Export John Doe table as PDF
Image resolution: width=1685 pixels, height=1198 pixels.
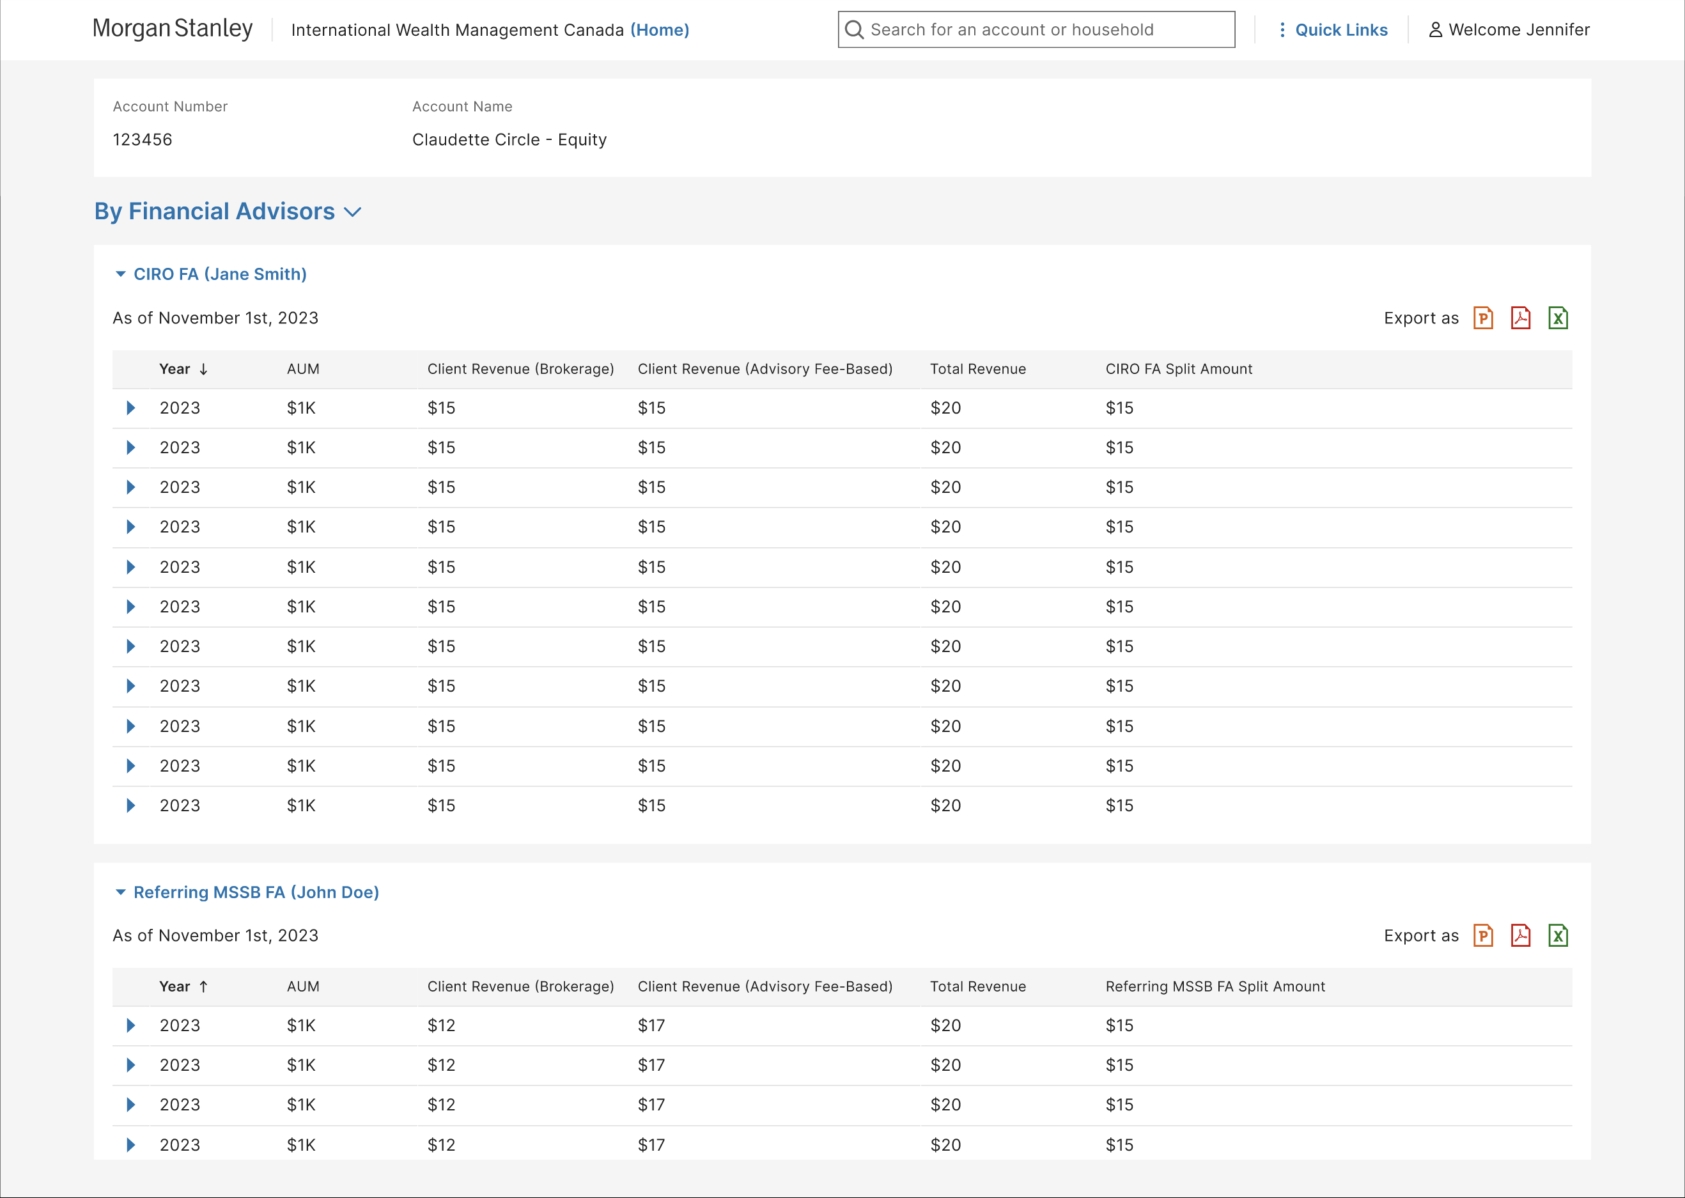1521,935
